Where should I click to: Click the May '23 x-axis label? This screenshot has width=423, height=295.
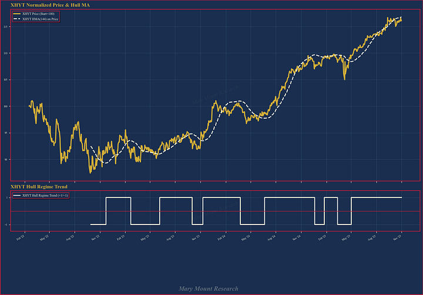point(145,237)
